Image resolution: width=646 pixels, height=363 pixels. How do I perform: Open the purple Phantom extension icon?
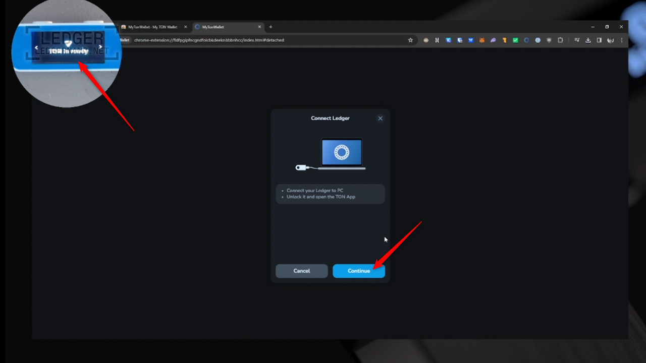tap(493, 40)
